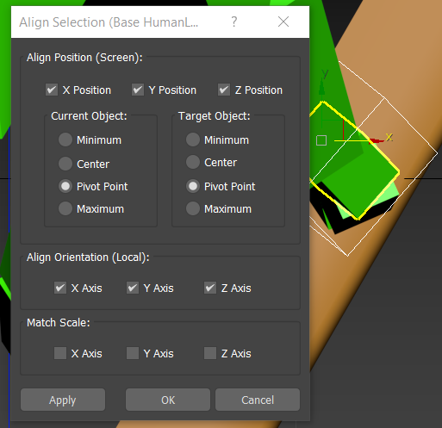Click the Cancel button
Screen dimensions: 442x428
point(258,400)
